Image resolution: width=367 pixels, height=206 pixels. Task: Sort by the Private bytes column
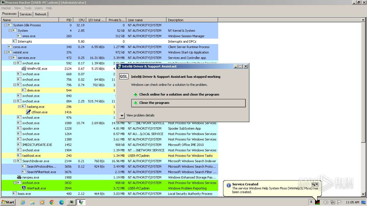click(x=116, y=20)
